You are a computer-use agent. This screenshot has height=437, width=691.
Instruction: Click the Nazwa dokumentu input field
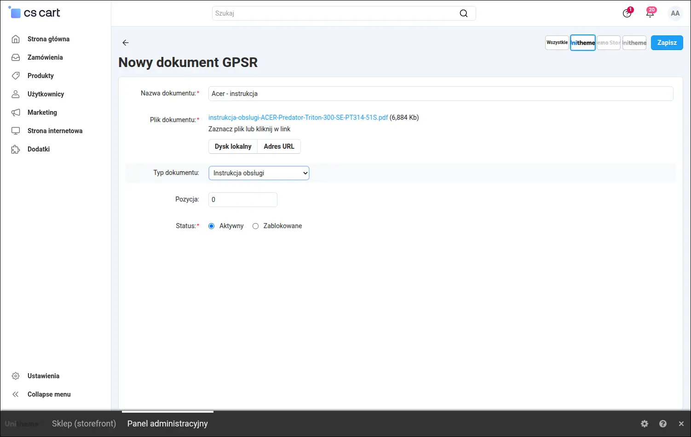tap(441, 94)
